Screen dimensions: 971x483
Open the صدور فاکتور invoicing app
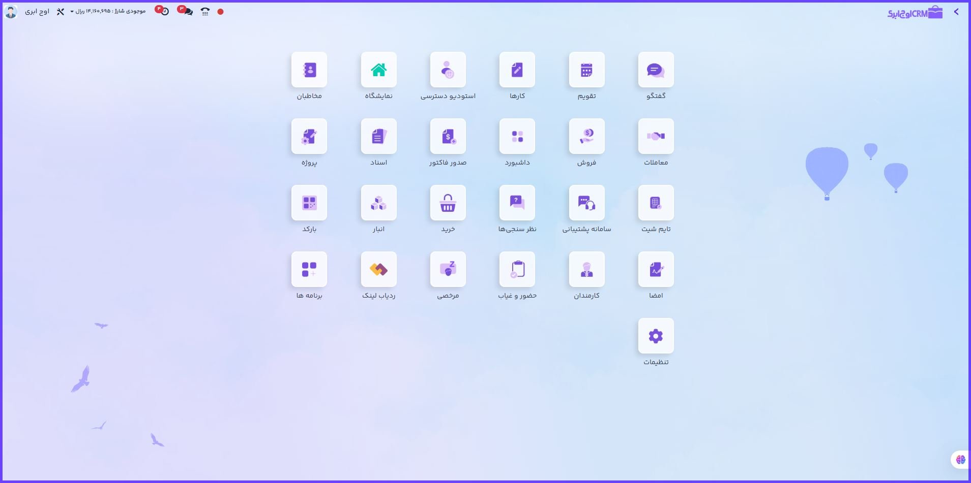tap(448, 137)
